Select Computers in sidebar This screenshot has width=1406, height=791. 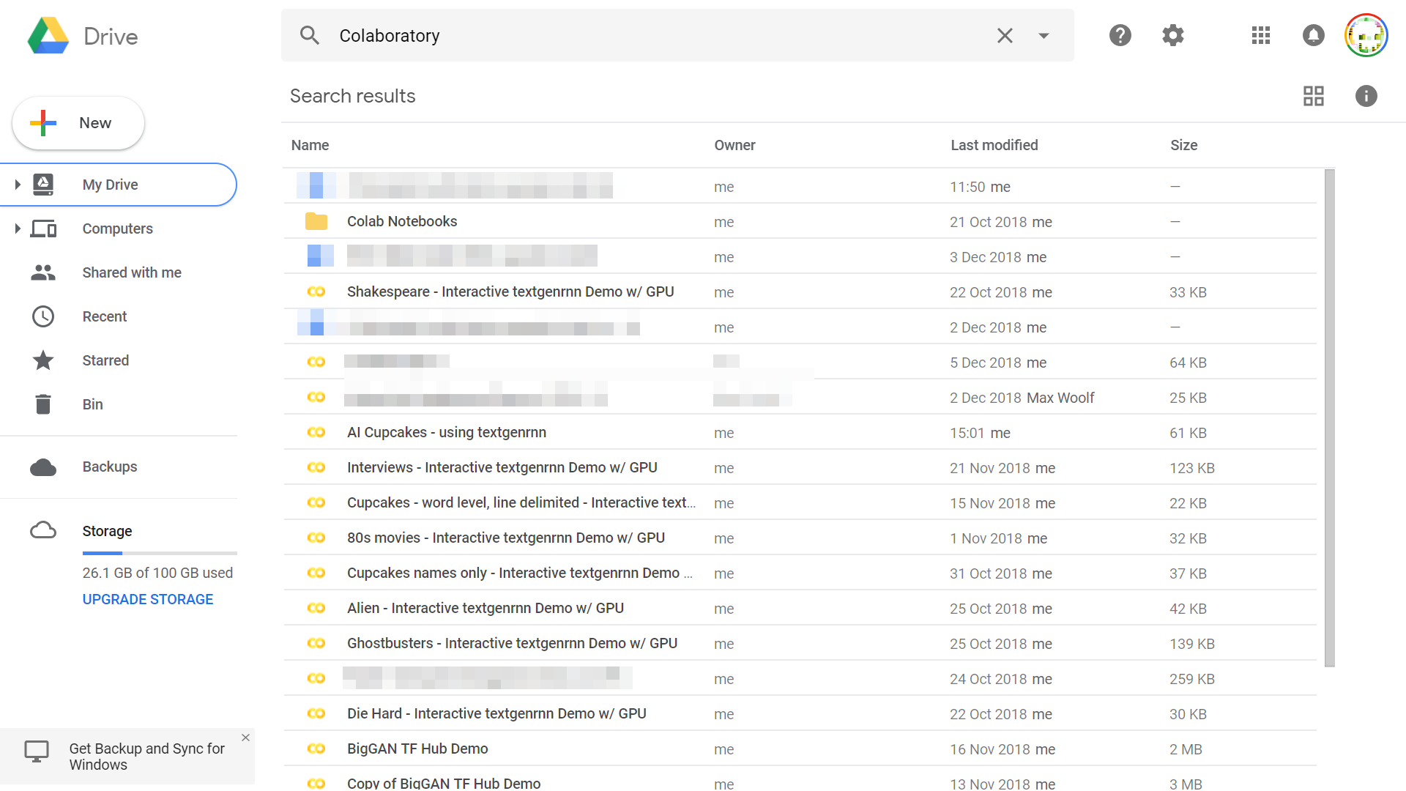pyautogui.click(x=119, y=229)
